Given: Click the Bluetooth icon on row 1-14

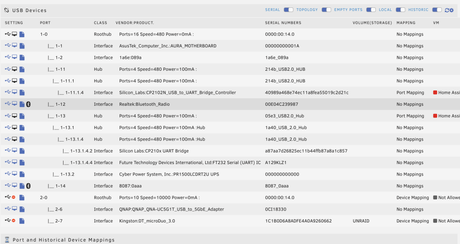Looking at the screenshot, I should [x=29, y=186].
